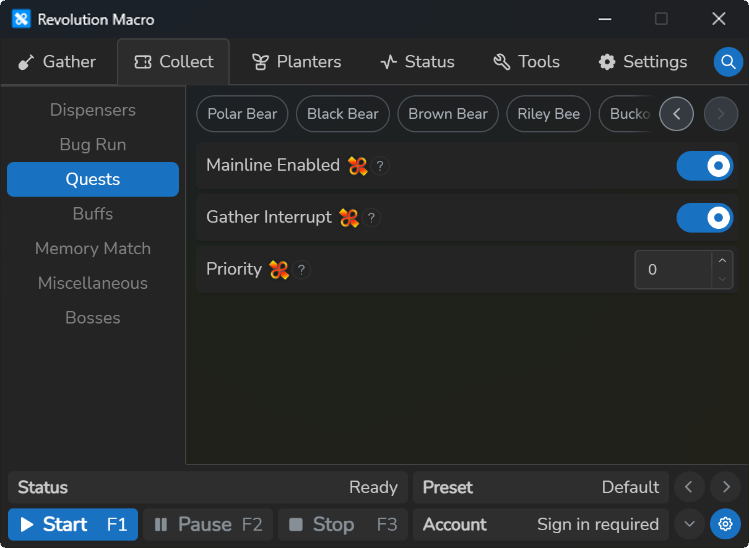Select Bosses in the sidebar
The height and width of the screenshot is (548, 749).
tap(93, 318)
